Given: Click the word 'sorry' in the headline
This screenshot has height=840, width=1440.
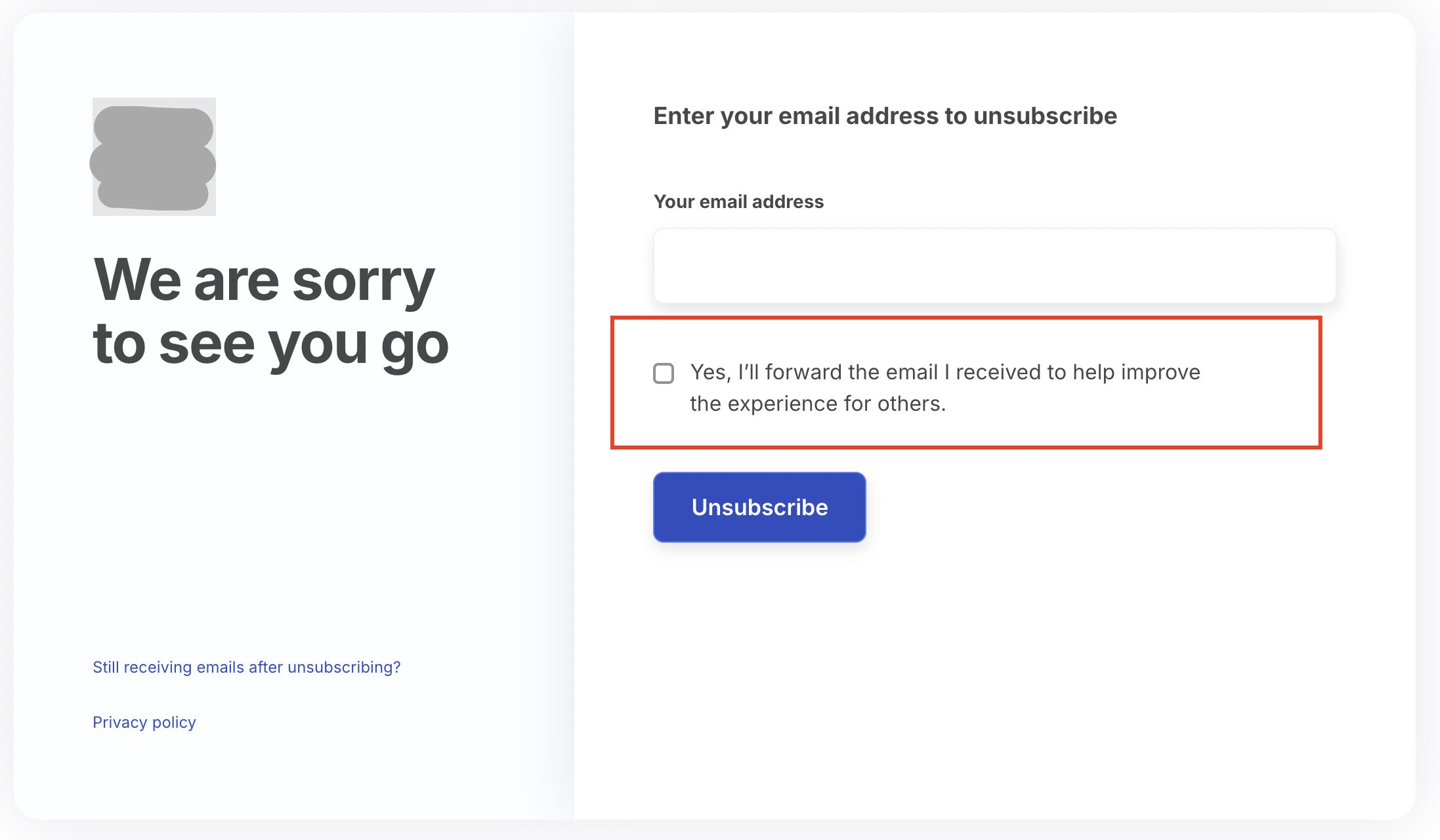Looking at the screenshot, I should pos(364,281).
